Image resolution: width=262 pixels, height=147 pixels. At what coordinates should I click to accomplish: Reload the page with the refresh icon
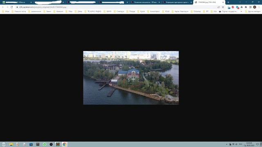(12, 7)
